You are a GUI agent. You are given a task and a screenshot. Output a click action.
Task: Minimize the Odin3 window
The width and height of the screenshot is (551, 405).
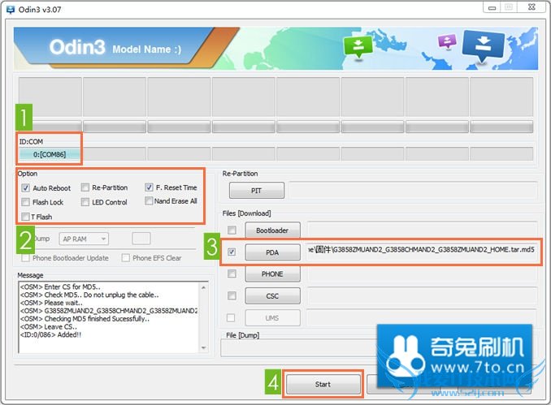[x=492, y=7]
